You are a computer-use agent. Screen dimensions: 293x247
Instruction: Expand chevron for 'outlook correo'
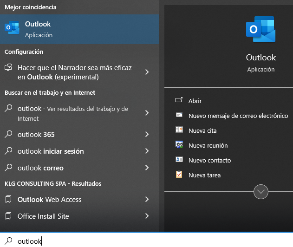coord(147,168)
